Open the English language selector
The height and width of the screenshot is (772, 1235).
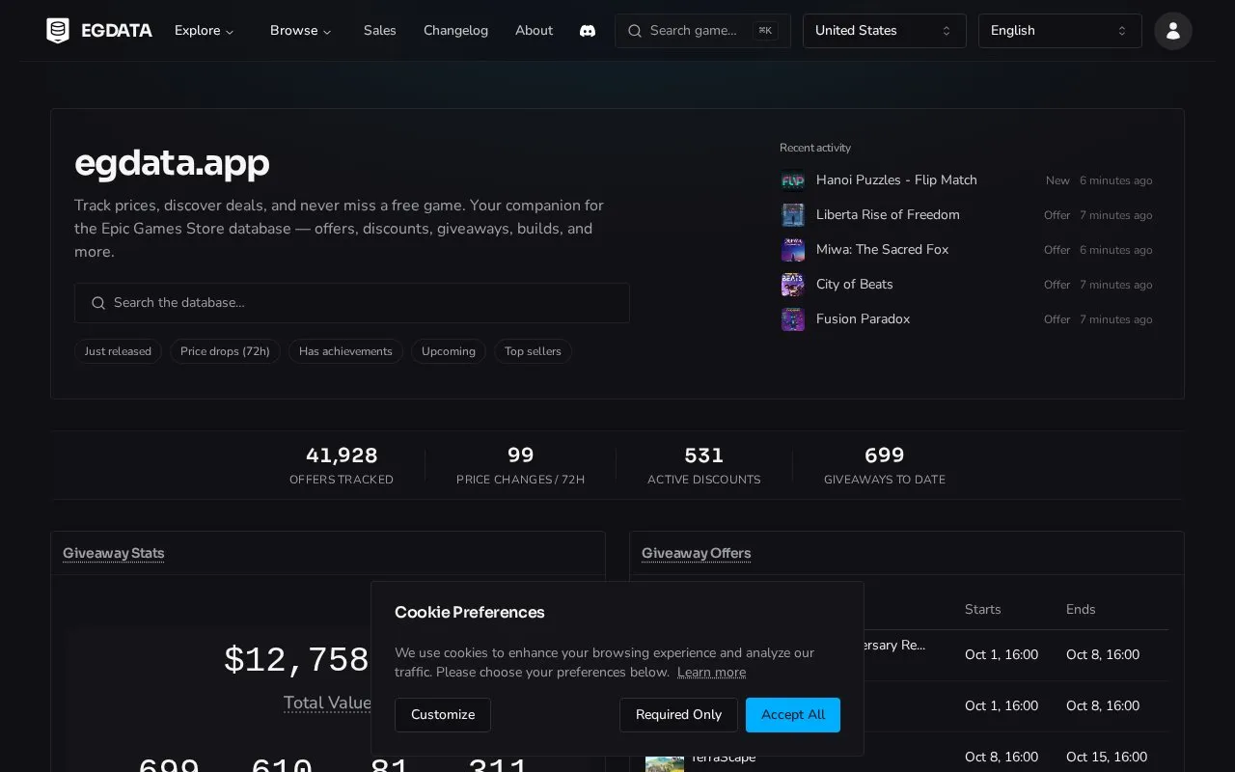coord(1059,31)
